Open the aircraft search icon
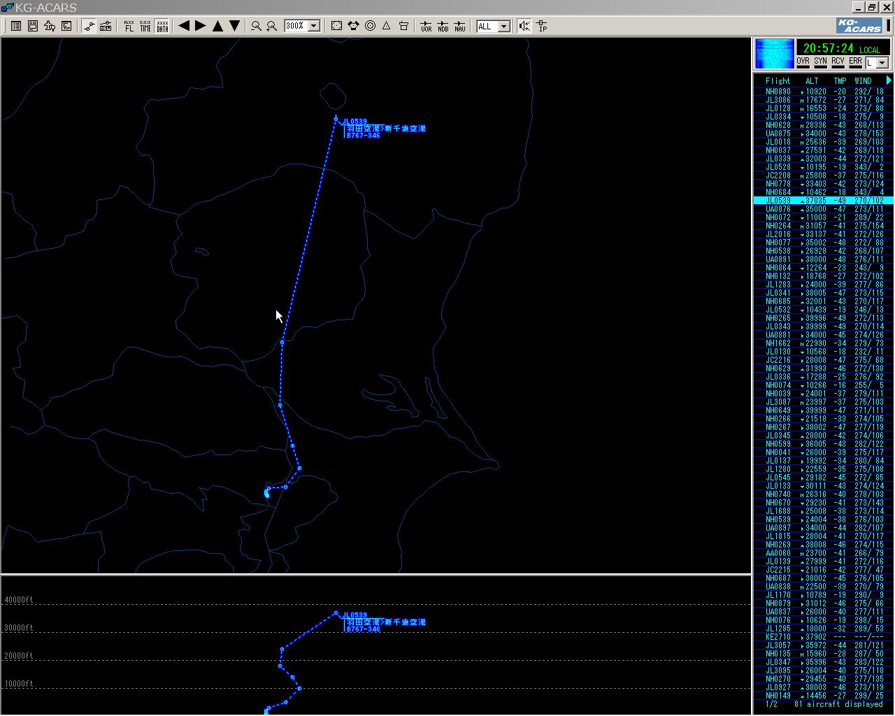The width and height of the screenshot is (895, 716). click(x=50, y=26)
